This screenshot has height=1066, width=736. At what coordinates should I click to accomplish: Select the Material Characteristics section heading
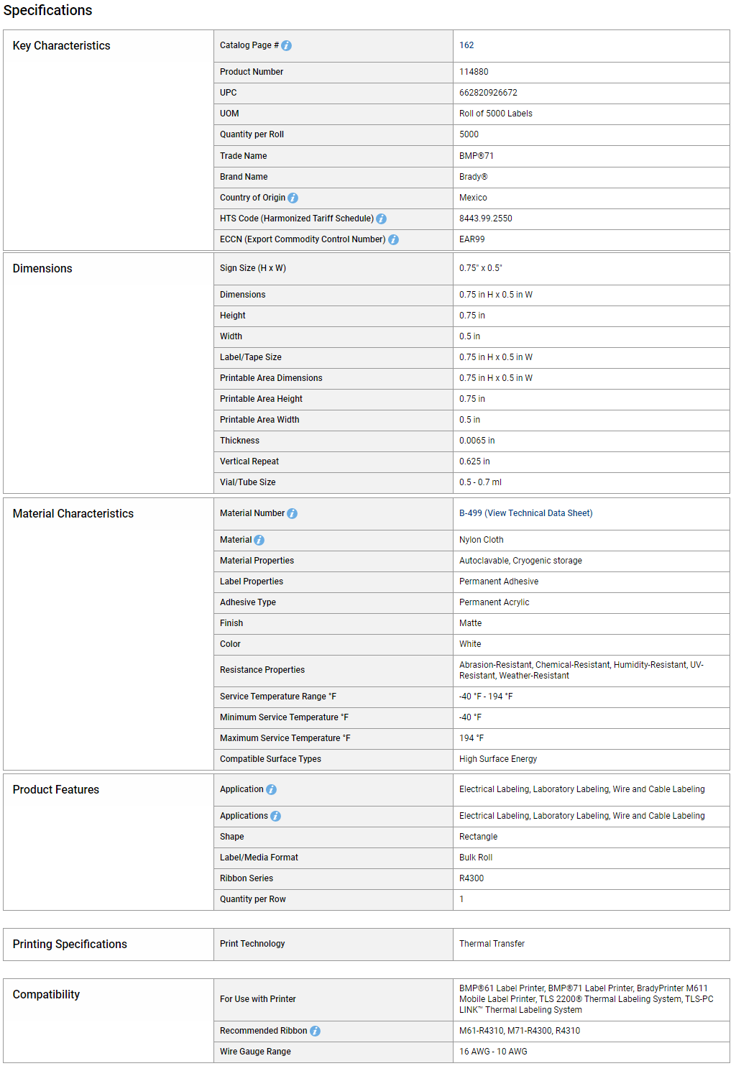[x=73, y=513]
